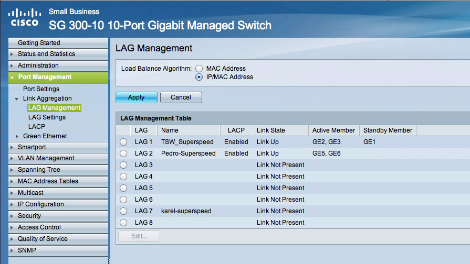Select the MAC Address load balance option
470x264 pixels.
click(199, 69)
